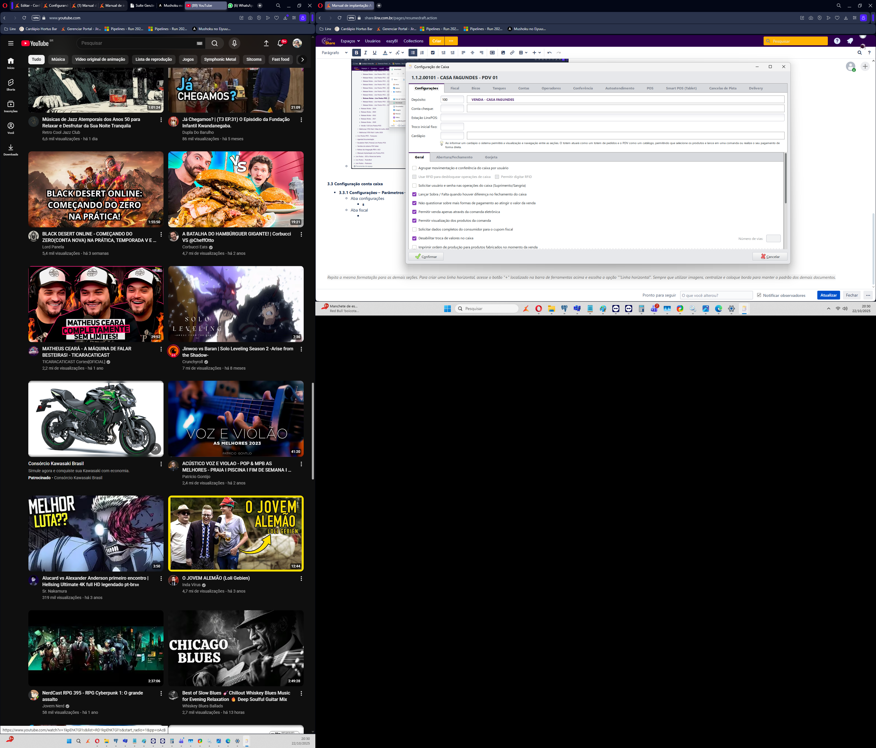876x748 pixels.
Task: Open the table insert dropdown arrow
Action: pyautogui.click(x=526, y=53)
